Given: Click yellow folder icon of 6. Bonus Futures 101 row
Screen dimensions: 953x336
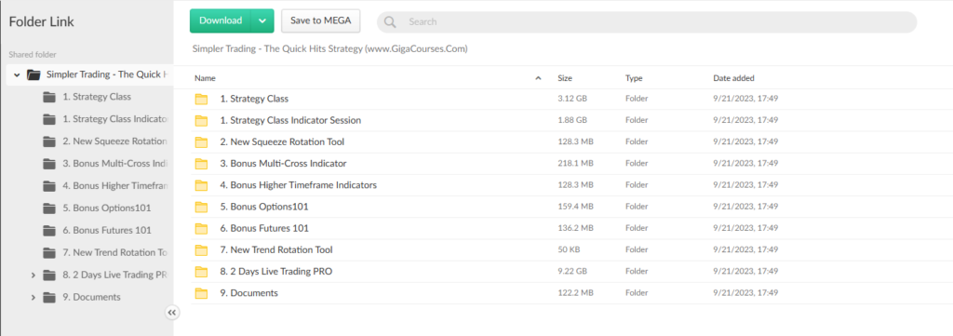Looking at the screenshot, I should point(201,228).
